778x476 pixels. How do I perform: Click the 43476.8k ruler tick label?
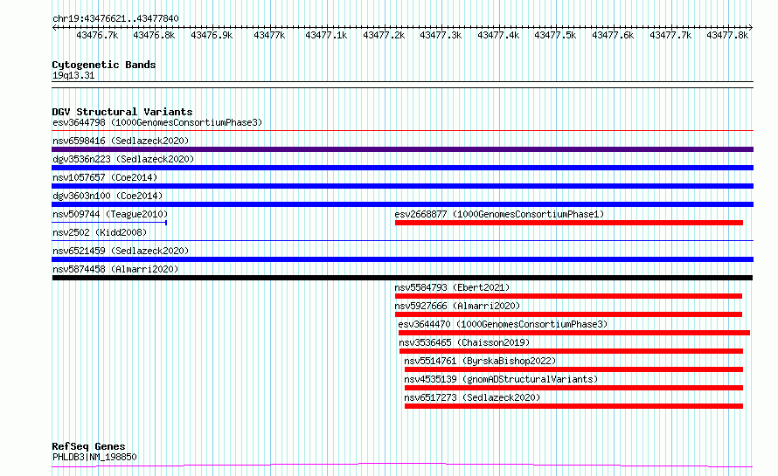click(154, 35)
